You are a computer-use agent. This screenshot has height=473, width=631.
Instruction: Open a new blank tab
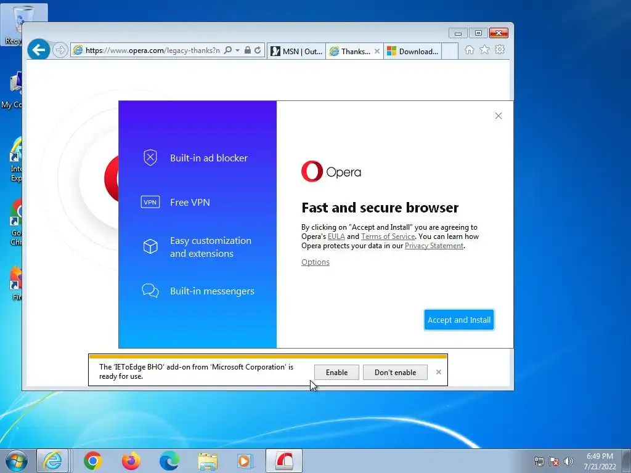tap(450, 51)
